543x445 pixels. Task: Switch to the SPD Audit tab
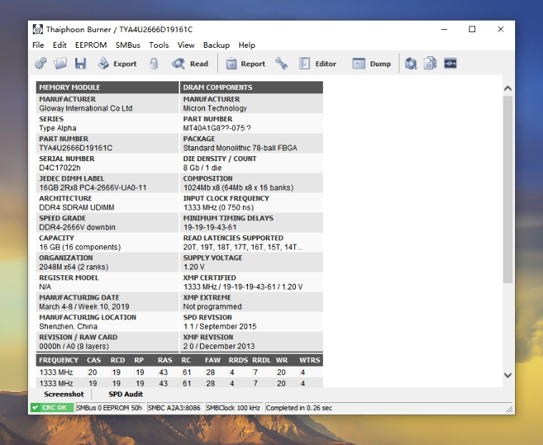126,394
